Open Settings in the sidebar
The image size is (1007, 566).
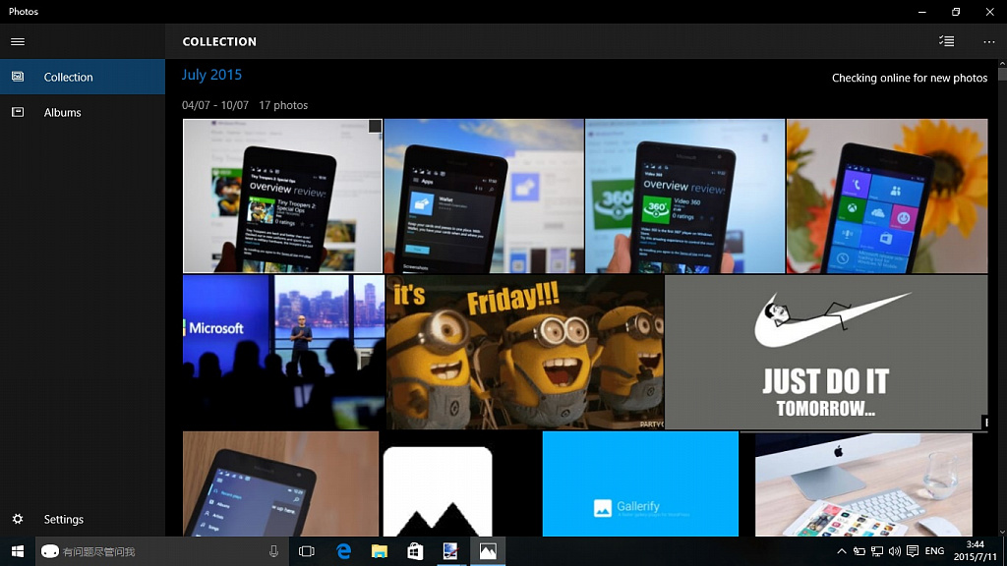coord(83,519)
